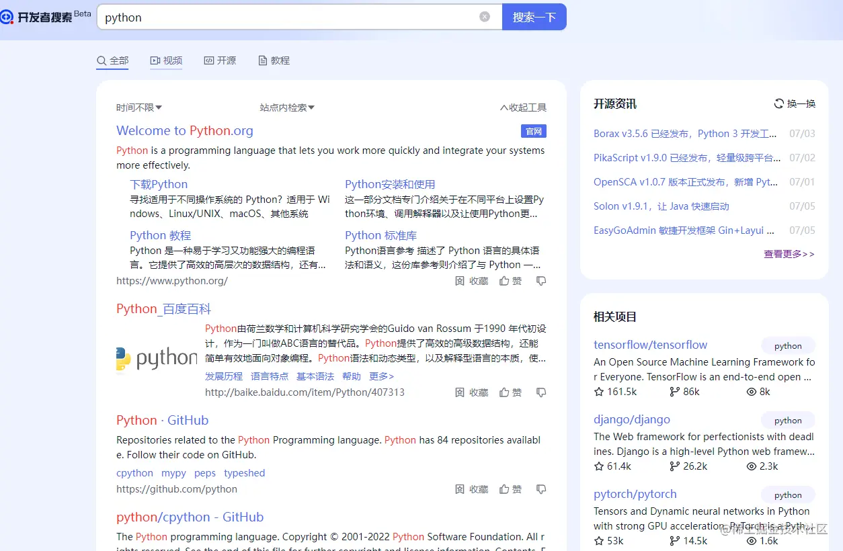
Task: Open the pytorch/pytorch project
Action: point(635,494)
